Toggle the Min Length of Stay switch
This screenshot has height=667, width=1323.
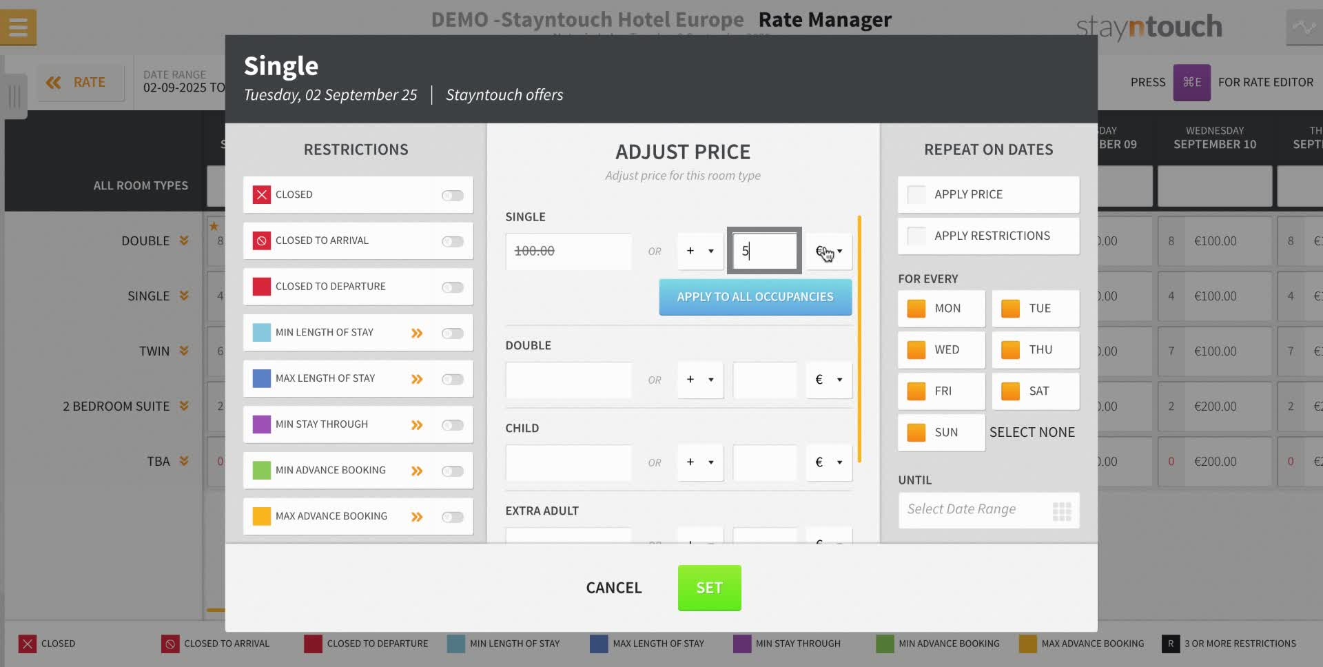453,333
